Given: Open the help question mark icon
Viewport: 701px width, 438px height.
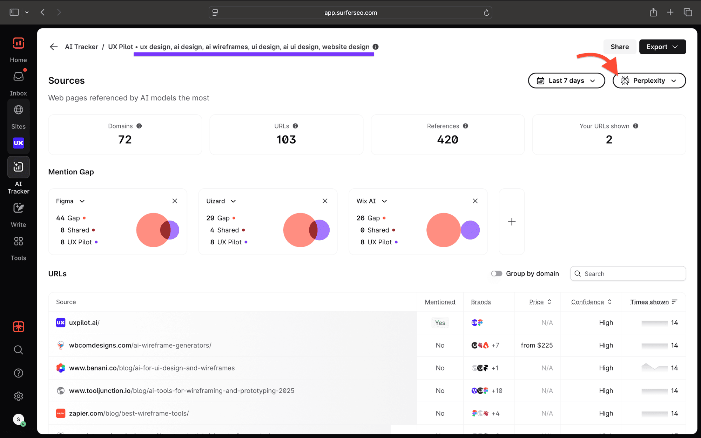Looking at the screenshot, I should (18, 373).
